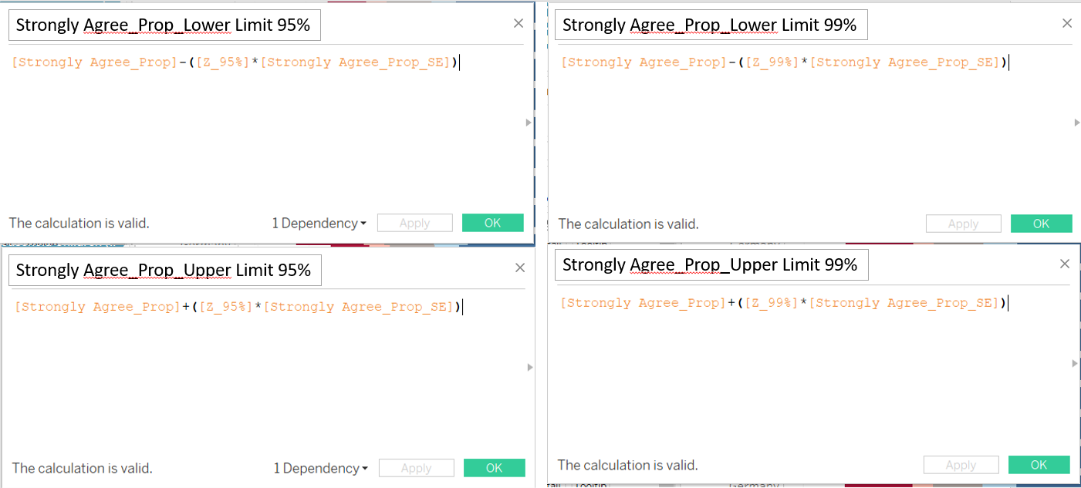Screen dimensions: 1081x488
Task: Click the Lower Limit 99% calculation name field
Action: (710, 25)
